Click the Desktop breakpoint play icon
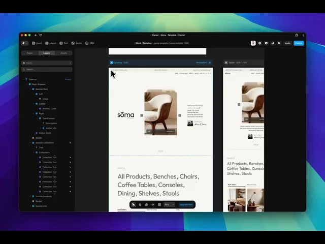The height and width of the screenshot is (244, 325). pos(112,63)
